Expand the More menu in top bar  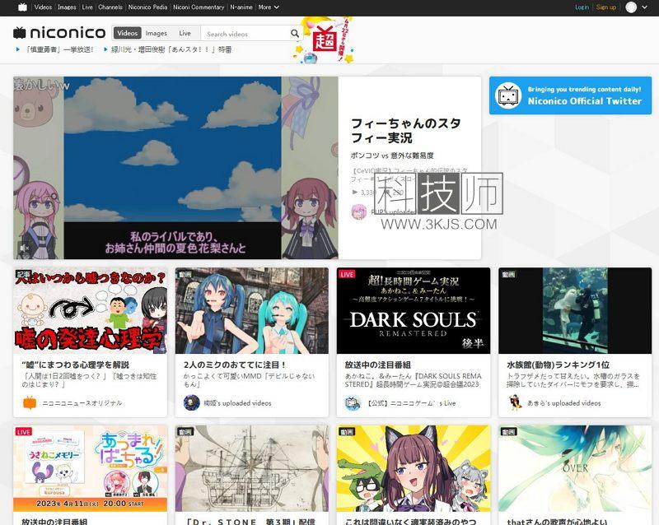[269, 7]
